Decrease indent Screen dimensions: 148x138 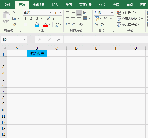68,24
